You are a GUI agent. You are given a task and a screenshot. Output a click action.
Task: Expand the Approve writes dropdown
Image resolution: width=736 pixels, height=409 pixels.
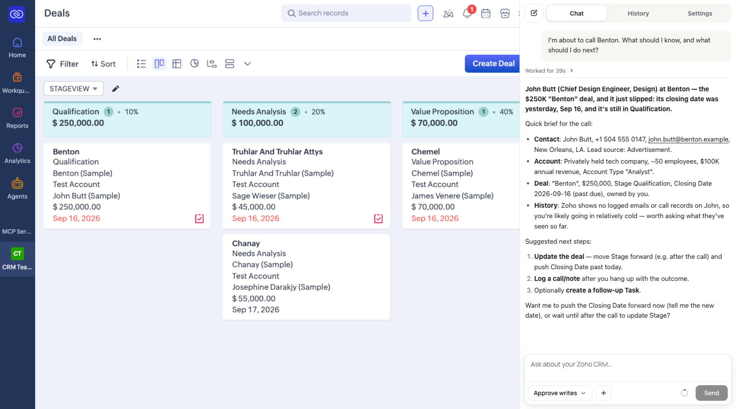tap(559, 393)
